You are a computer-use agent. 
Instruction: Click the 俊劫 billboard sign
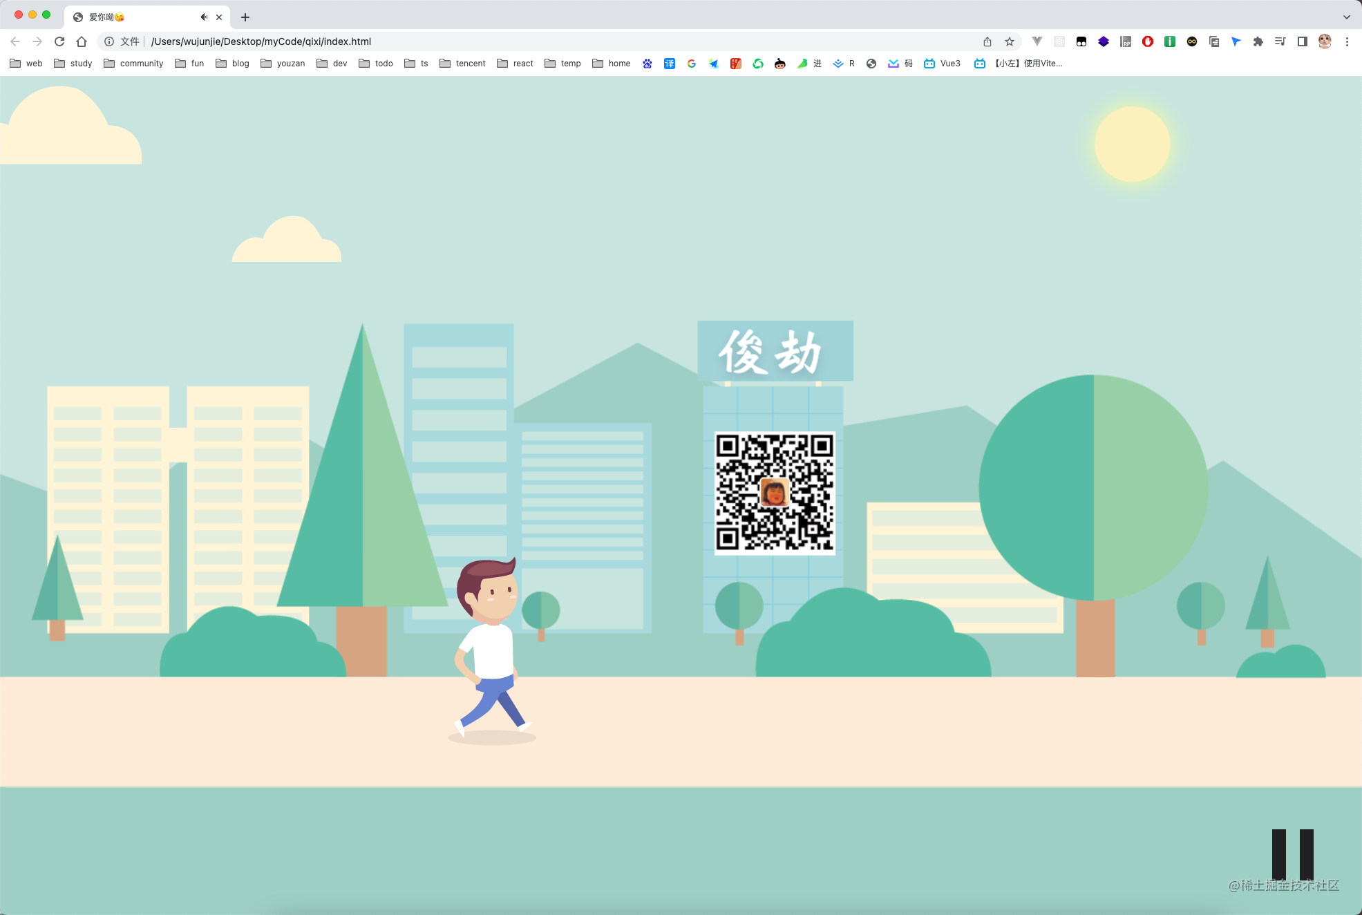point(775,351)
